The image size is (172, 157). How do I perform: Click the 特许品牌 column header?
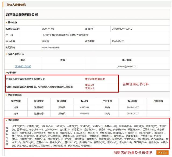(16, 101)
